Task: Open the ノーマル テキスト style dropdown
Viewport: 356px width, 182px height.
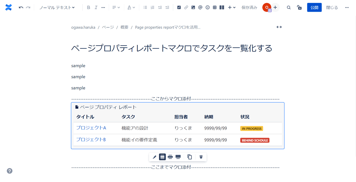Action: tap(57, 7)
